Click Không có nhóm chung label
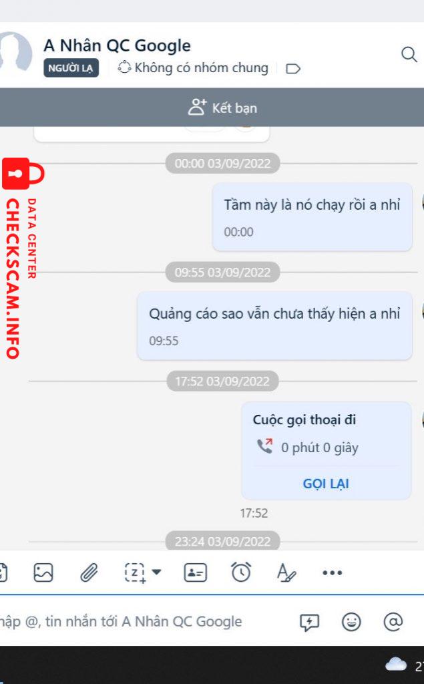 (201, 67)
